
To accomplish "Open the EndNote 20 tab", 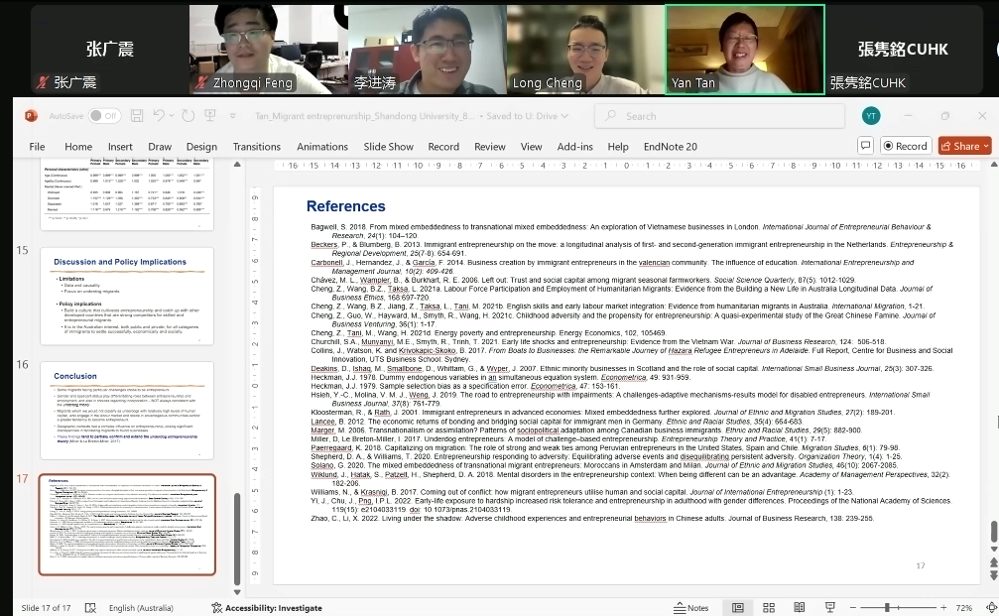I will coord(670,146).
